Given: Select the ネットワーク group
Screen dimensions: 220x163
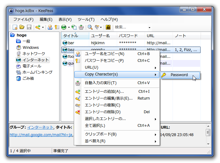Looking at the screenshot, I should coord(31,54).
